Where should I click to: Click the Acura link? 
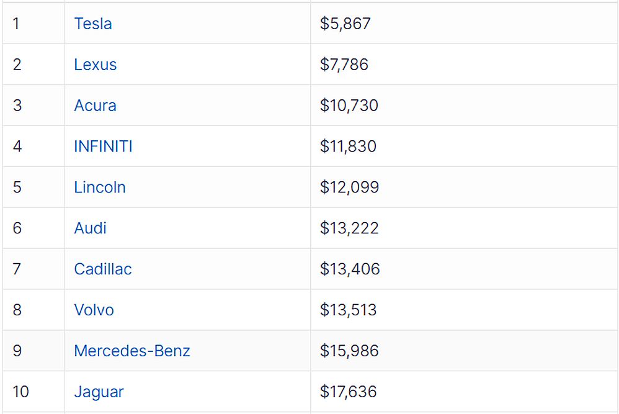pos(95,106)
